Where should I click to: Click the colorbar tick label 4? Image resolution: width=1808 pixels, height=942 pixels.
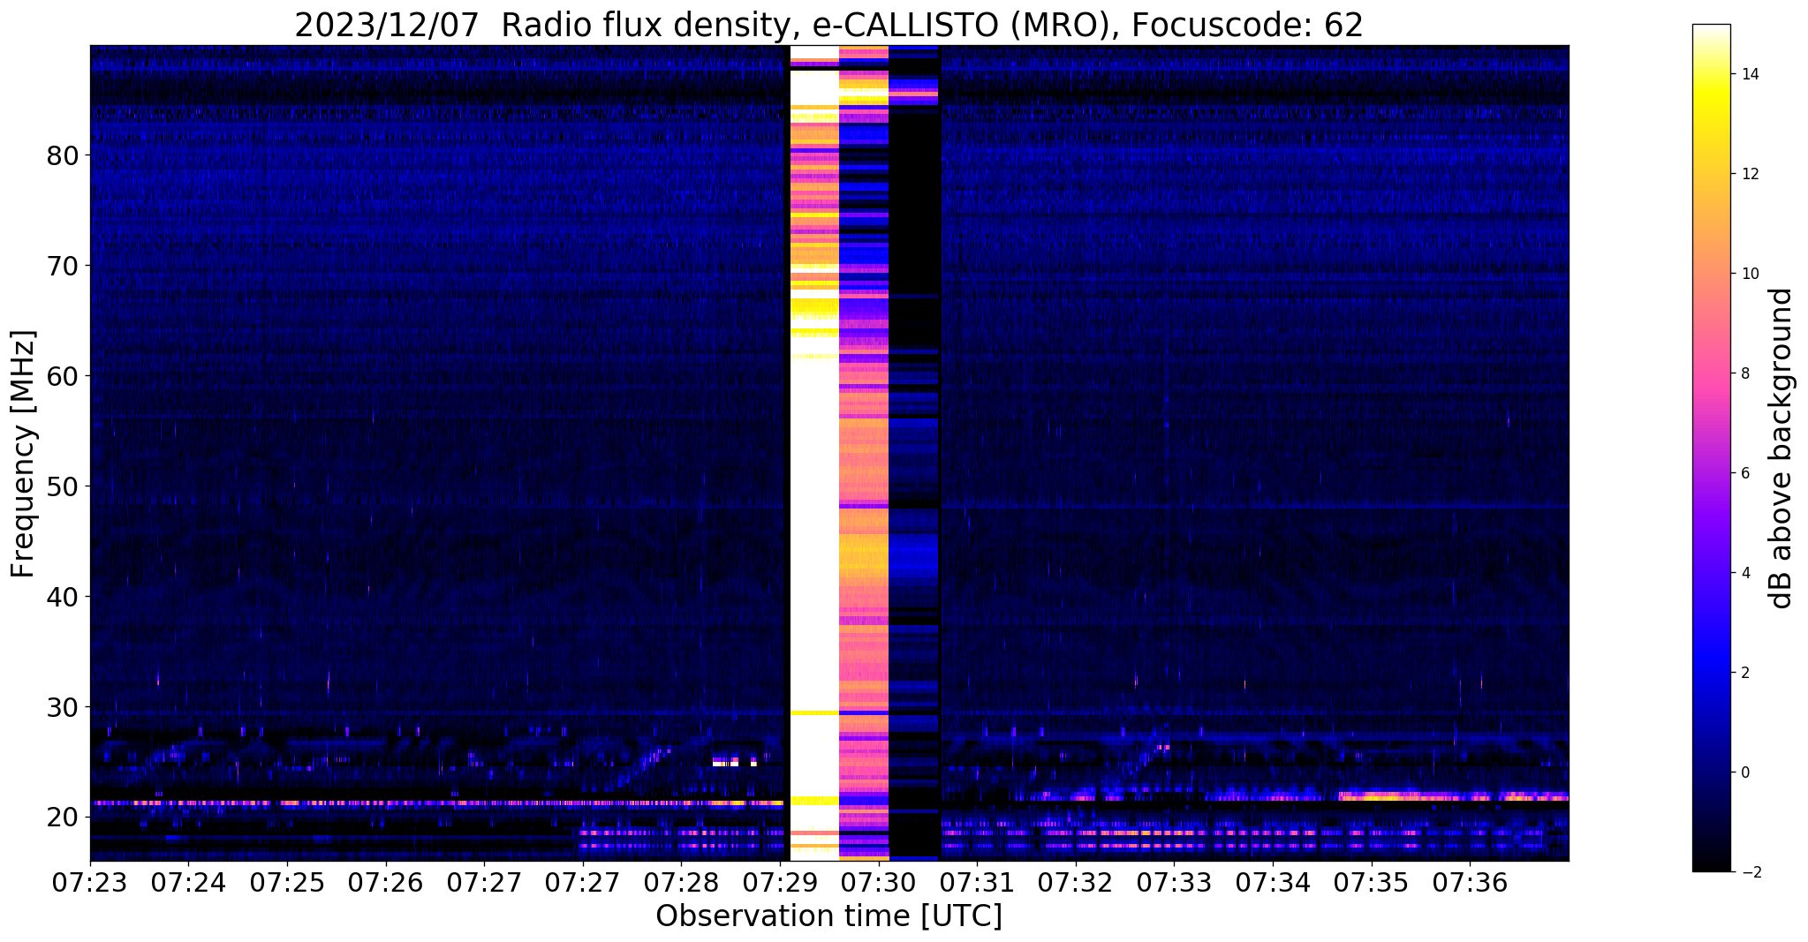tap(1745, 573)
